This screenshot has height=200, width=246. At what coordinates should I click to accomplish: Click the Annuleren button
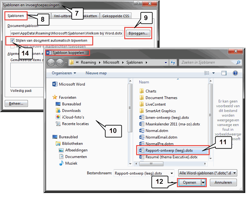223,182
